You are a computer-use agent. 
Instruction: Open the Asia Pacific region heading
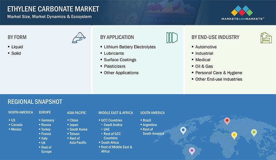[x=76, y=113]
